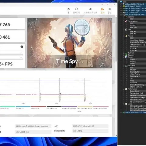This screenshot has width=146, height=146.
Task: Click the Performance icon in monitor tree
Action: click(x=126, y=89)
